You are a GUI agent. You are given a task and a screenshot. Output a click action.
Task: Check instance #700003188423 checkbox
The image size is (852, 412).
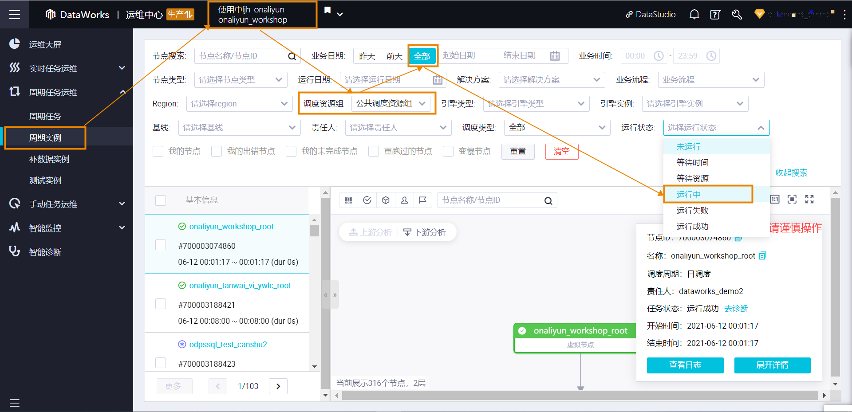point(161,363)
